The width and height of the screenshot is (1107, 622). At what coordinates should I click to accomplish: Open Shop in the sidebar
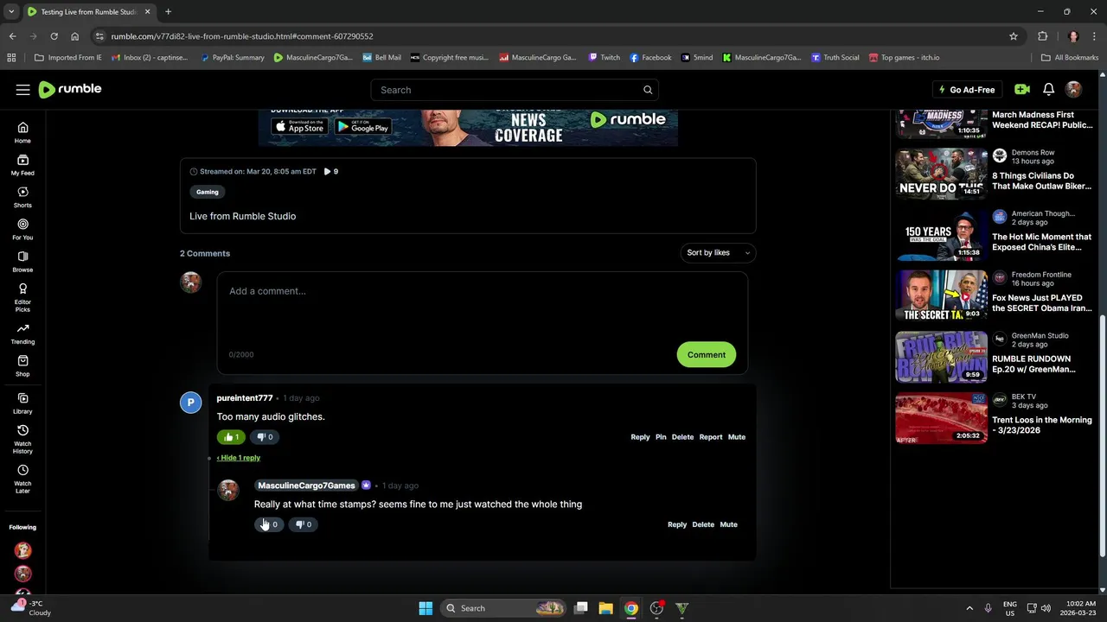coord(22,365)
